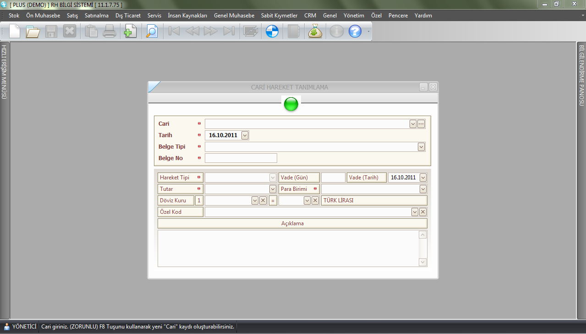Open the Genel Muhasebe menu

(x=234, y=16)
